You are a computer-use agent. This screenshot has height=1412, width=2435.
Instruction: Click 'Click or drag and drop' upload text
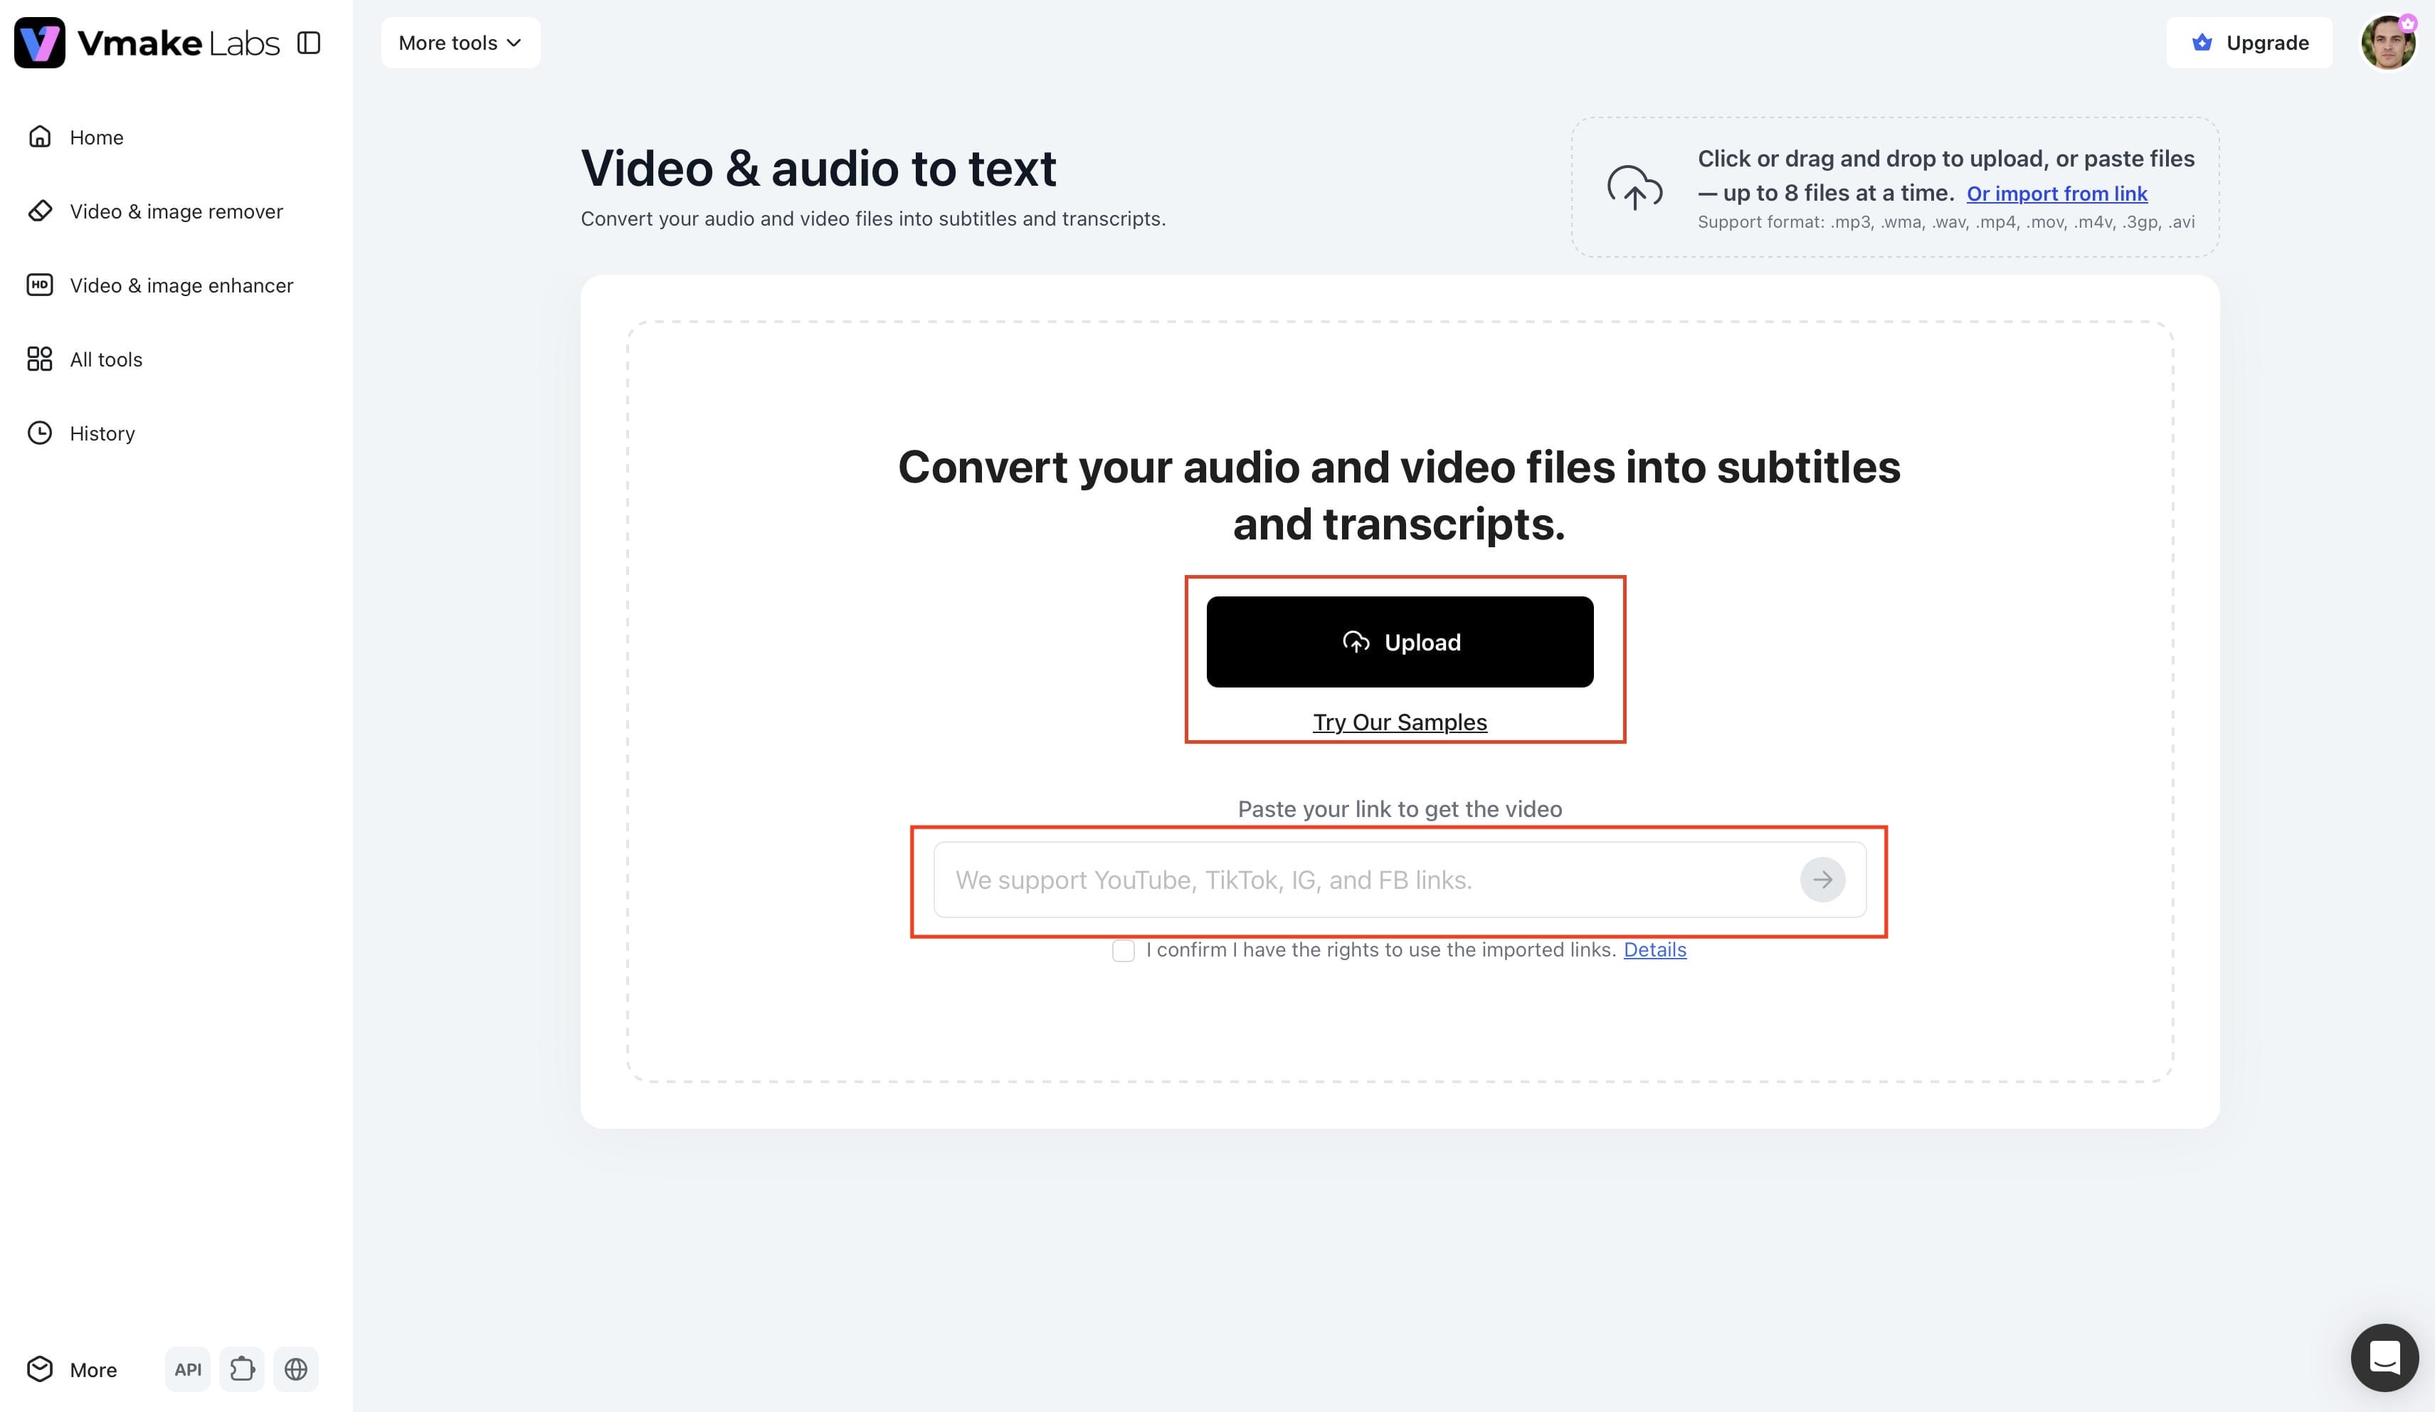click(1946, 175)
